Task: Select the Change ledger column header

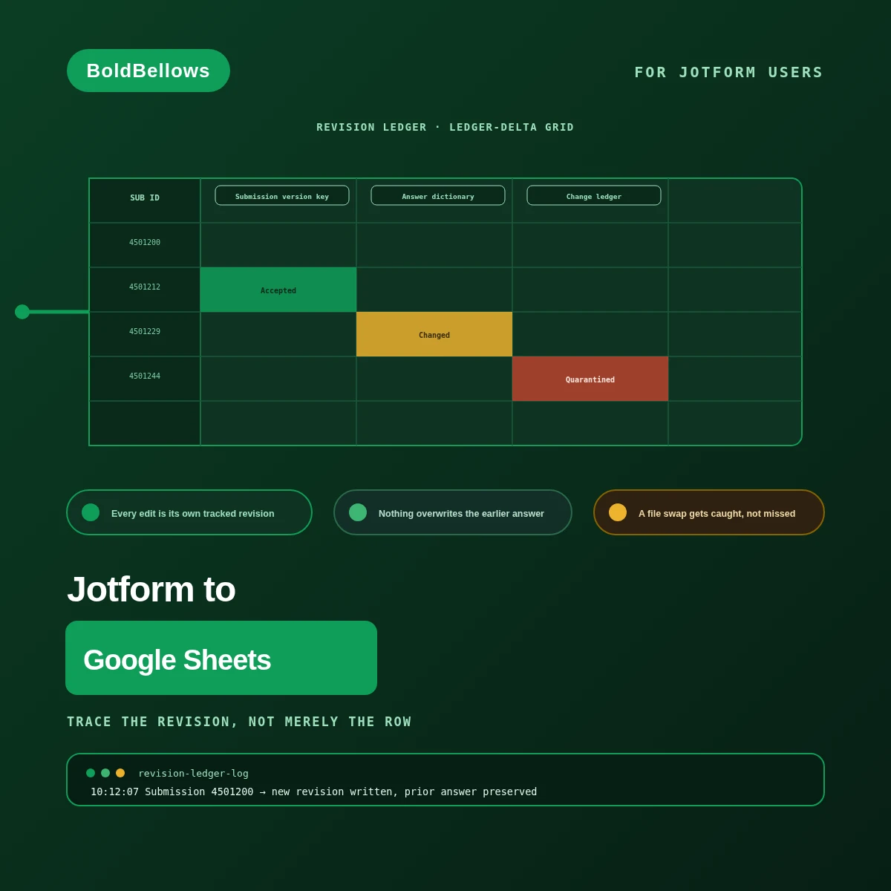Action: tap(594, 195)
